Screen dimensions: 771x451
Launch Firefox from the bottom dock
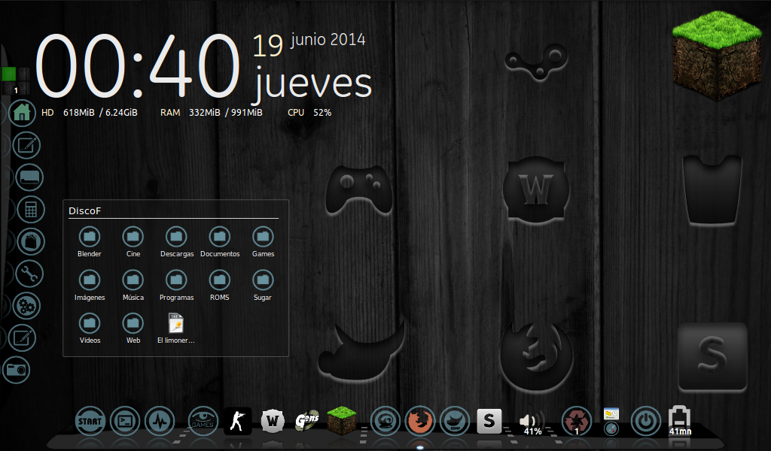click(x=420, y=421)
